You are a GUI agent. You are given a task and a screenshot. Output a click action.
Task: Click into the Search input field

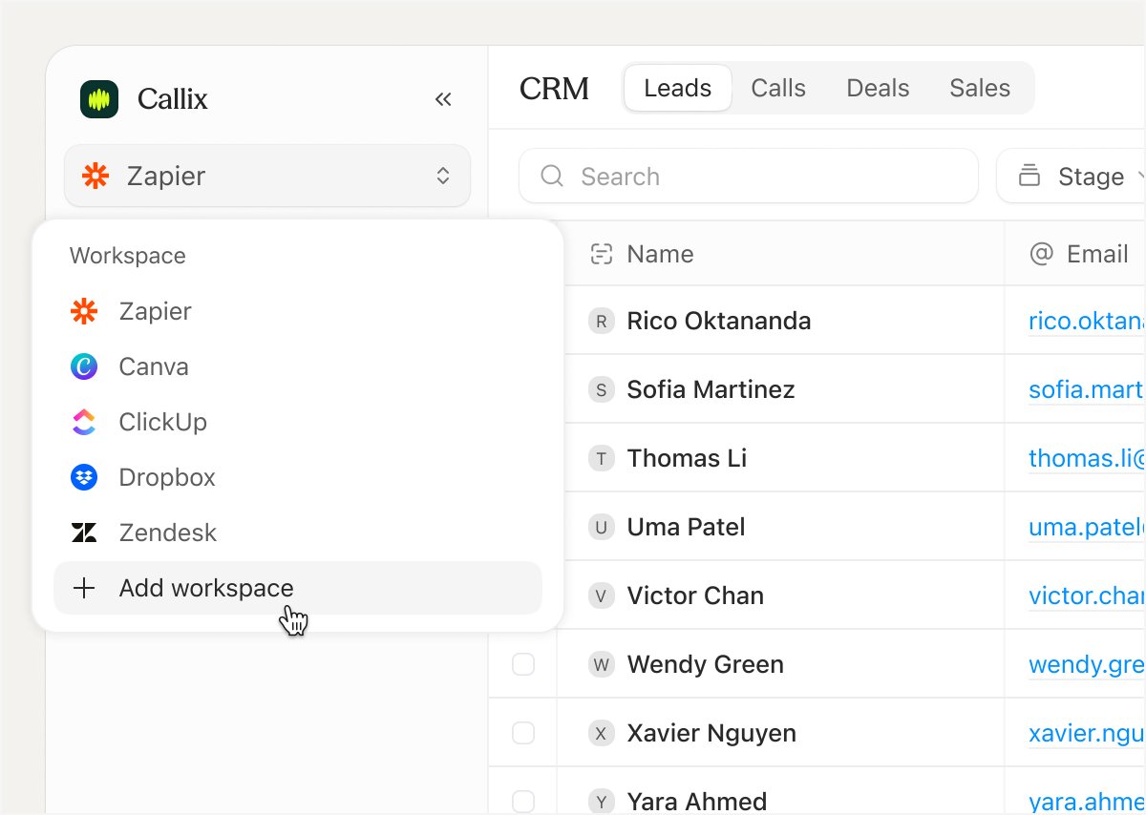749,176
